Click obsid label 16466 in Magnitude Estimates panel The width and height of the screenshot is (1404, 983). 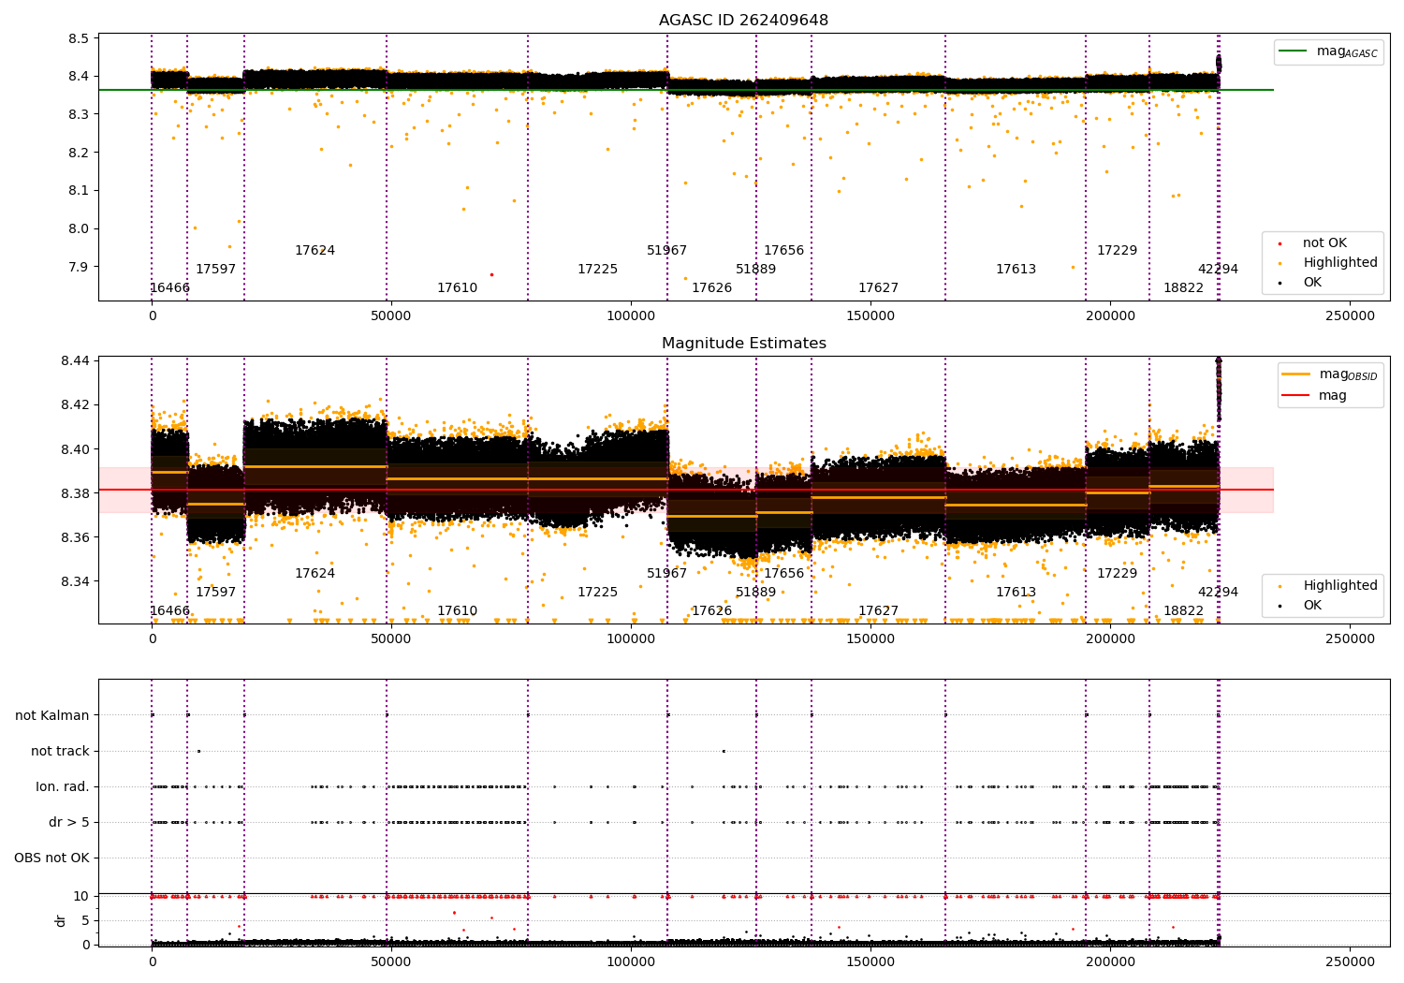(169, 611)
